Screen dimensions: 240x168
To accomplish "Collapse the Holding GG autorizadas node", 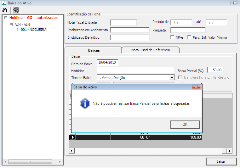I will [6, 18].
